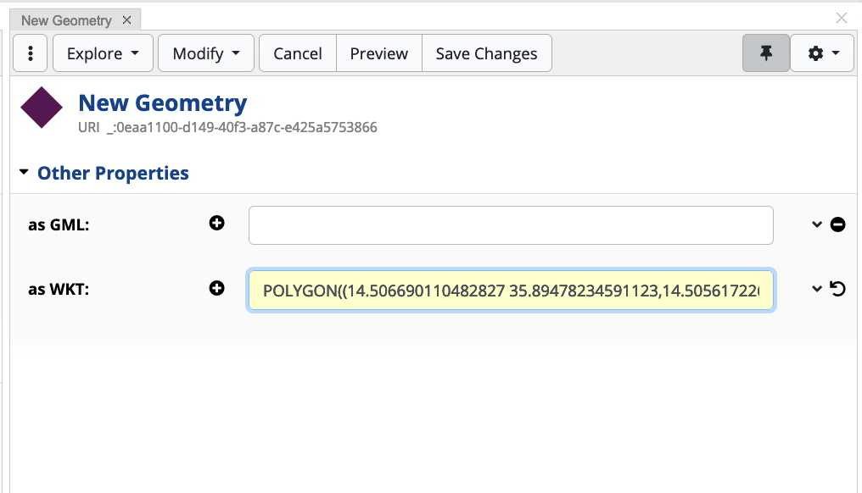Click the New Geometry title link
Image resolution: width=862 pixels, height=493 pixels.
point(162,102)
